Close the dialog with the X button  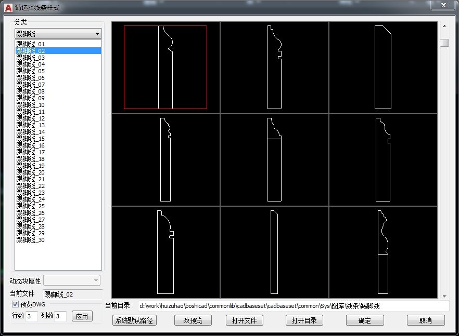(x=443, y=5)
